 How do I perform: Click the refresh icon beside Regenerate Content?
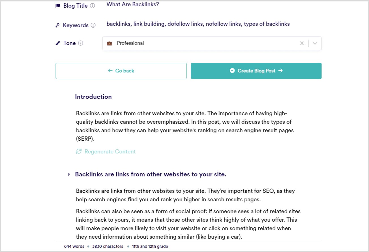tap(79, 151)
